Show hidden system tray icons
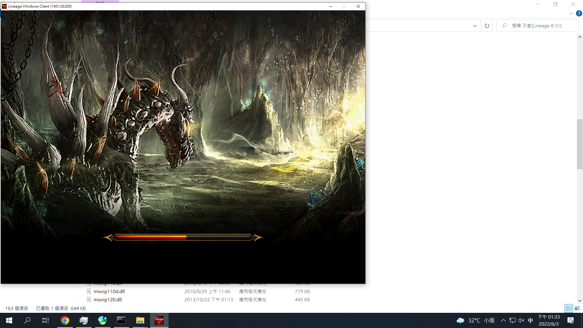The height and width of the screenshot is (328, 583). (x=503, y=320)
